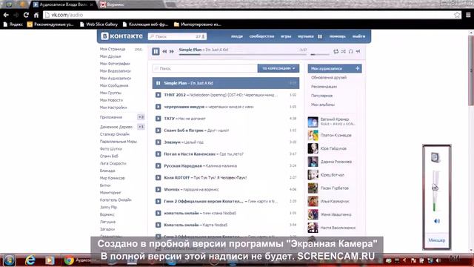474x267 pixels.
Task: Play Элизиум – Целый год
Action: coord(158,142)
